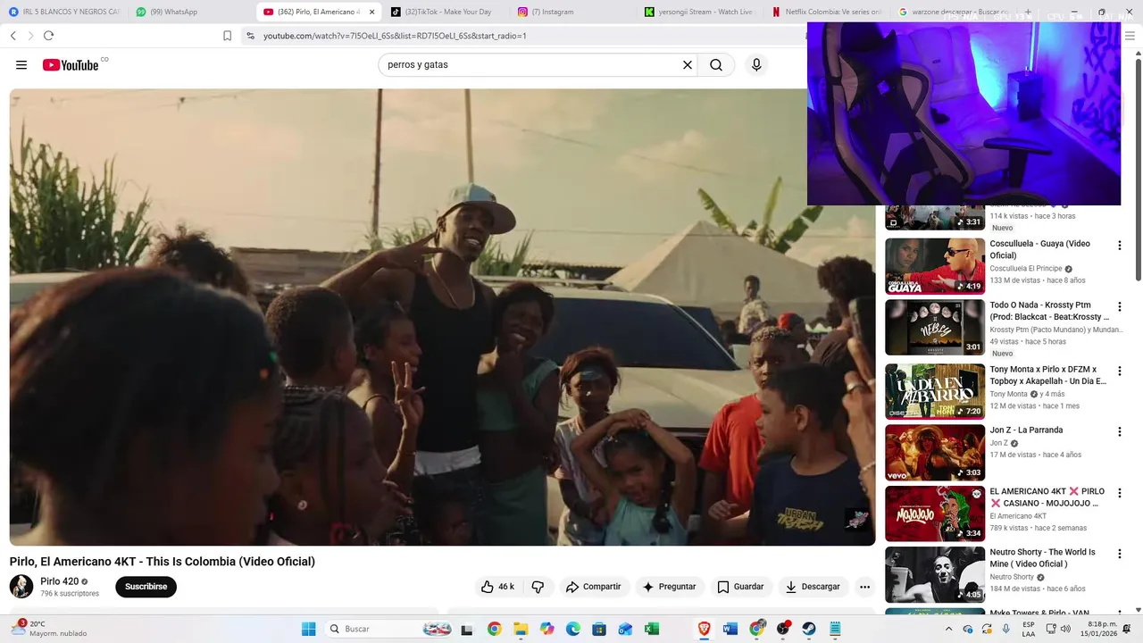Image resolution: width=1143 pixels, height=643 pixels.
Task: Click the Windows taskbar Buscar search box
Action: 389,629
